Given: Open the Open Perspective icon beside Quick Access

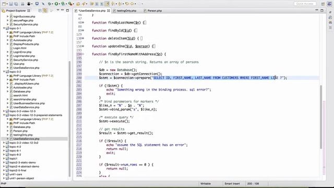Looking at the screenshot, I should (323, 4).
